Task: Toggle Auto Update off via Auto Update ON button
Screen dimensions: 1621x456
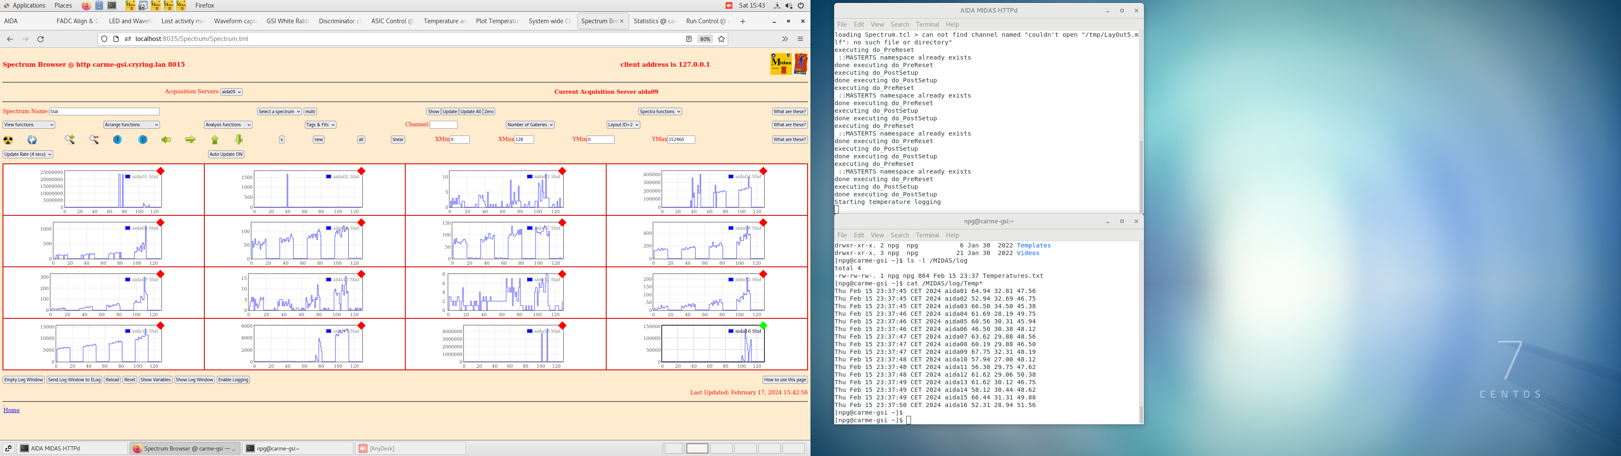Action: click(226, 154)
